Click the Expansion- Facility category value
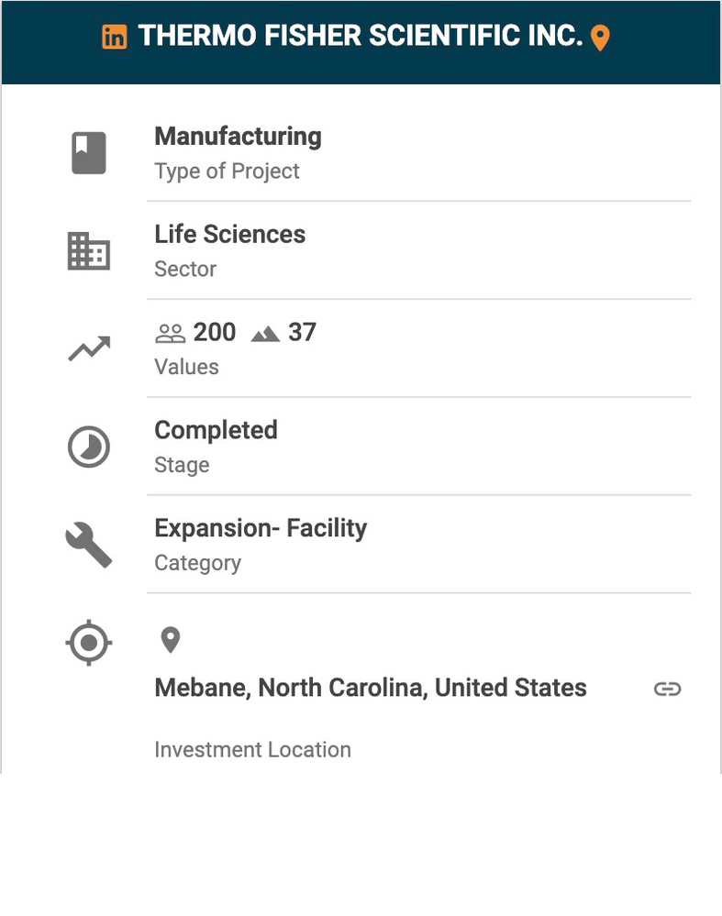 [x=261, y=528]
